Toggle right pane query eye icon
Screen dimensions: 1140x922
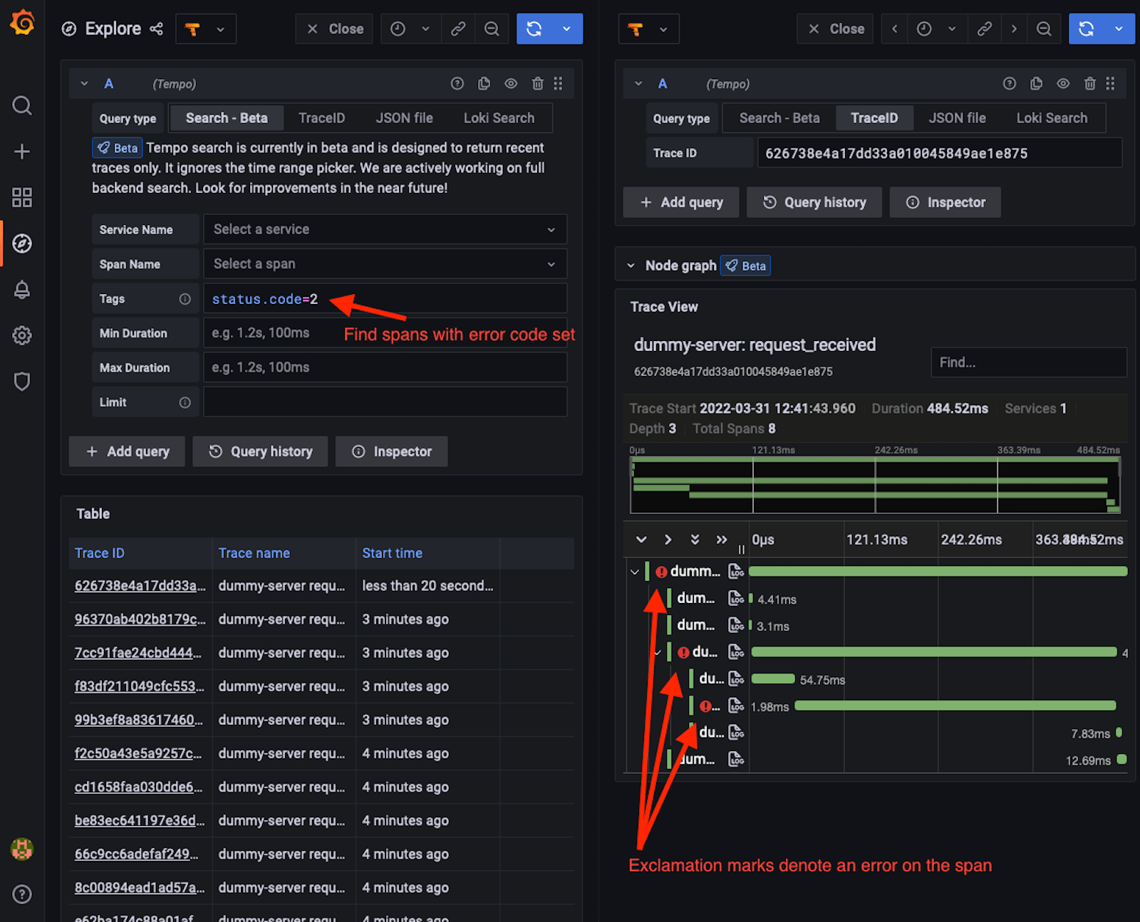pos(1063,83)
